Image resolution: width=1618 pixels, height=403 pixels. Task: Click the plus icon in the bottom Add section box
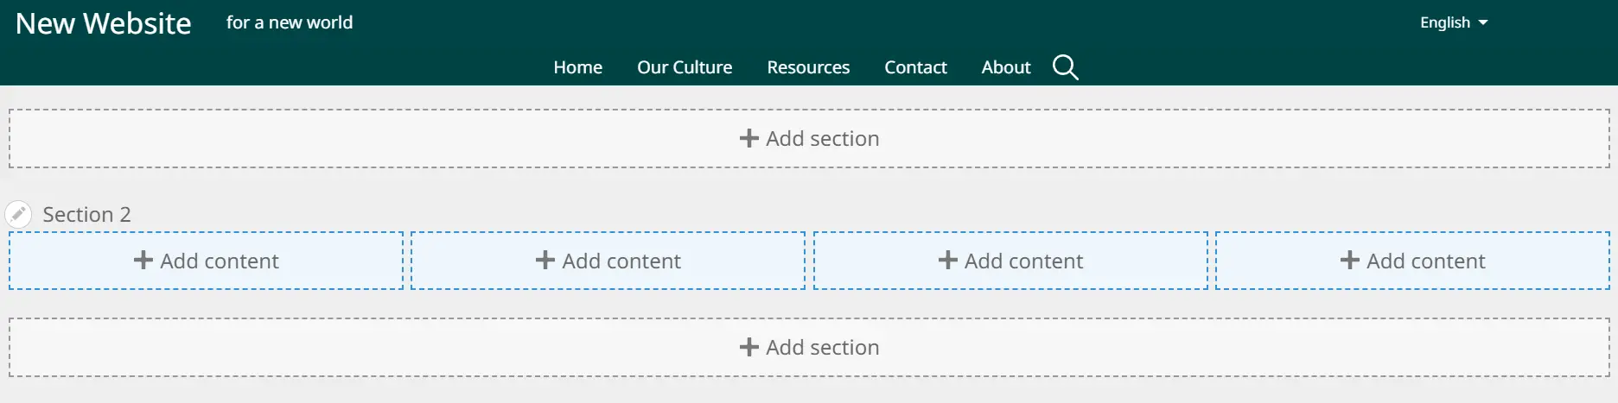pyautogui.click(x=749, y=347)
